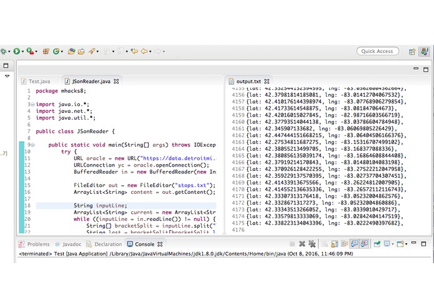
Task: Close the Console view tab
Action: 160,244
